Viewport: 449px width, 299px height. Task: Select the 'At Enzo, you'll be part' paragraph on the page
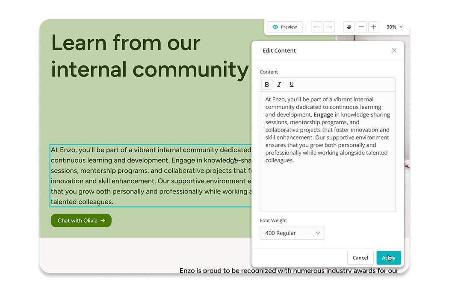click(x=151, y=176)
